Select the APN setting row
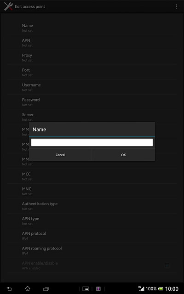This screenshot has width=184, height=294. point(92,43)
